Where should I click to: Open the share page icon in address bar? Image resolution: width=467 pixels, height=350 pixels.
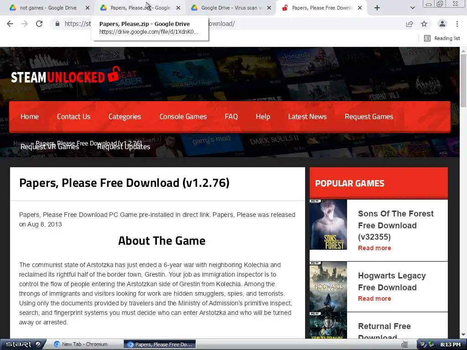(410, 24)
